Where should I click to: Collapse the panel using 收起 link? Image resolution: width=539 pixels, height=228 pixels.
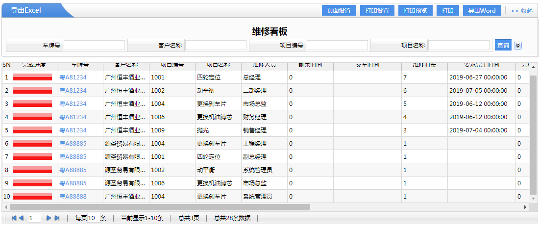521,10
